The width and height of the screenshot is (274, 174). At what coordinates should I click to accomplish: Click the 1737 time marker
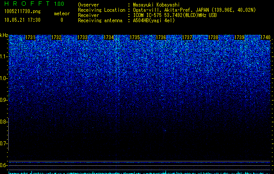[x=187, y=37]
